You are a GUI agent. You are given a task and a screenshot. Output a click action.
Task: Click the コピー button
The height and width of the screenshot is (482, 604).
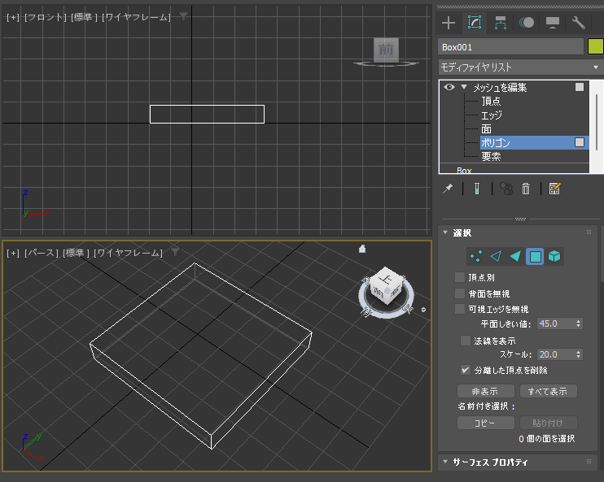pos(485,423)
